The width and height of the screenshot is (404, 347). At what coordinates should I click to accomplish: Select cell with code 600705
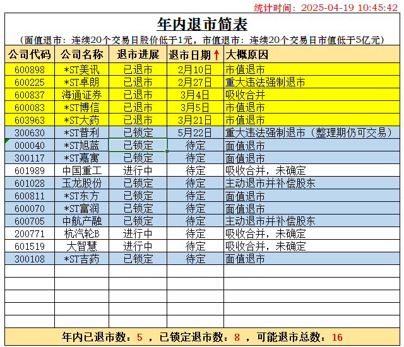(30, 221)
